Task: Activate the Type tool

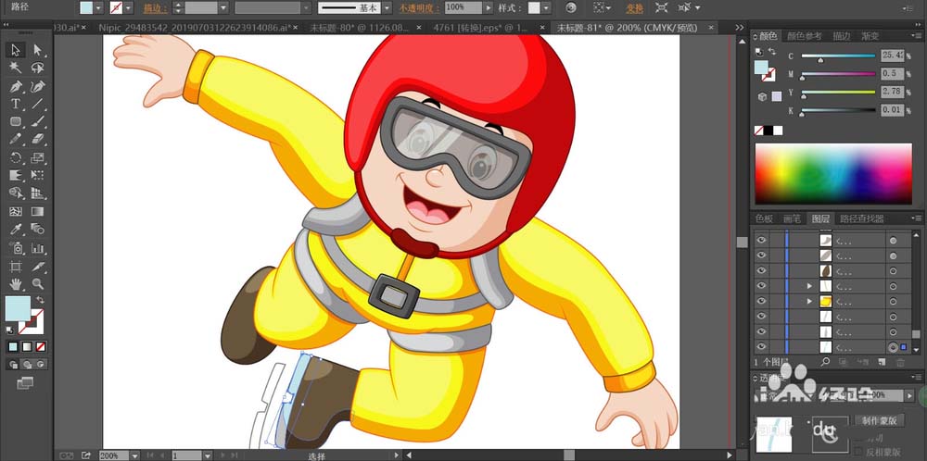Action: point(16,105)
